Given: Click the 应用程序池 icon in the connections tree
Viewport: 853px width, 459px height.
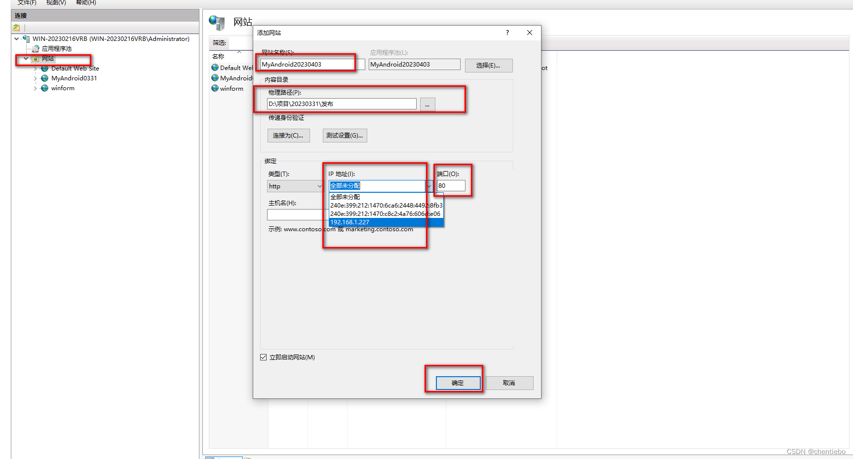Looking at the screenshot, I should (36, 48).
